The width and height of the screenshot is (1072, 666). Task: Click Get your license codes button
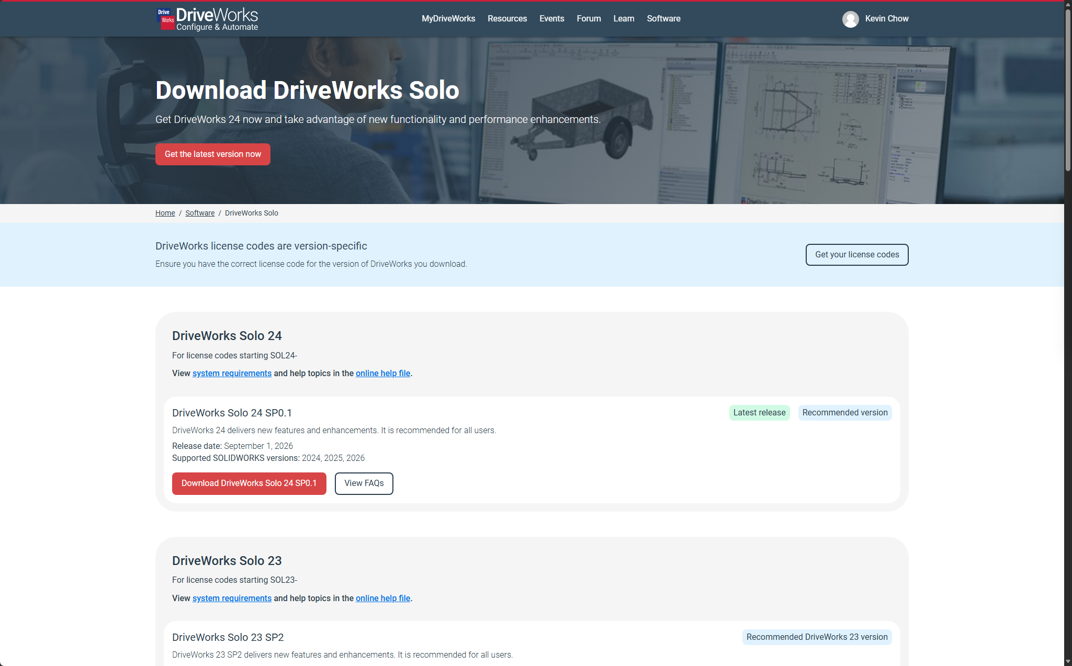pos(857,255)
